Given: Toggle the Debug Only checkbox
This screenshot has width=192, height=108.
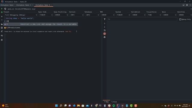Looking at the screenshot, I should pyautogui.click(x=180, y=19).
